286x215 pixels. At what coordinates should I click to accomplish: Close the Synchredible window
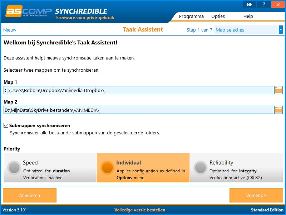(278, 4)
